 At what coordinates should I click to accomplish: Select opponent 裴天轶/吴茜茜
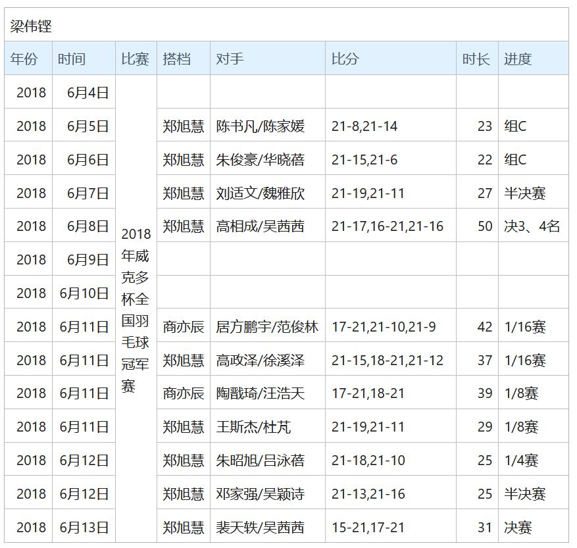coord(261,528)
